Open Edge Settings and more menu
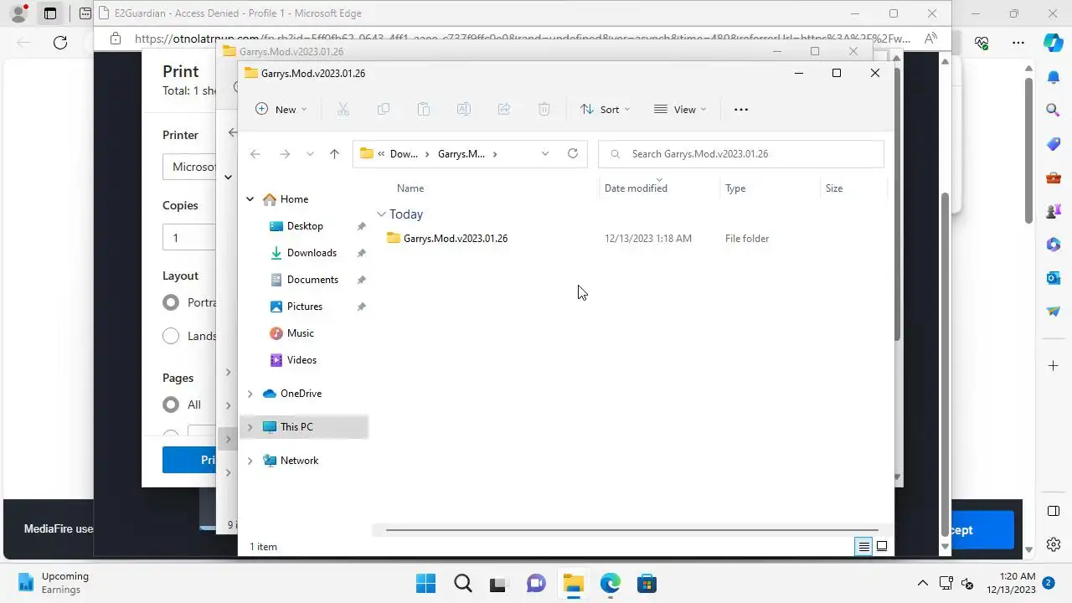The width and height of the screenshot is (1072, 603). pyautogui.click(x=1018, y=43)
